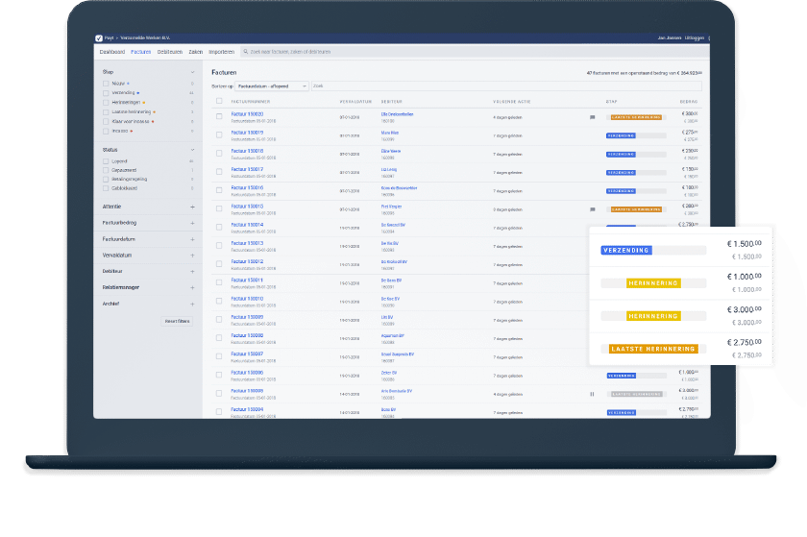Open the Zaken tab

(x=196, y=52)
